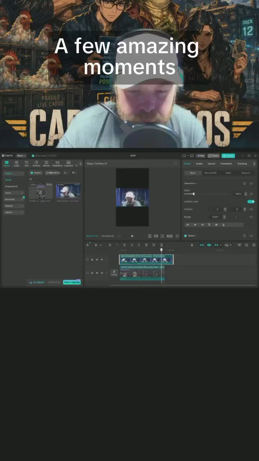Screen dimensions: 259x461
Task: Select the streamer video thumbnail in the media bin
Action: coord(68,191)
